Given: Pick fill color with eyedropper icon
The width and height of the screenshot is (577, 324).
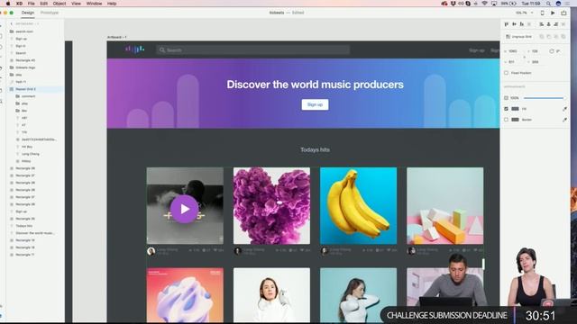Looking at the screenshot, I should click(x=564, y=109).
